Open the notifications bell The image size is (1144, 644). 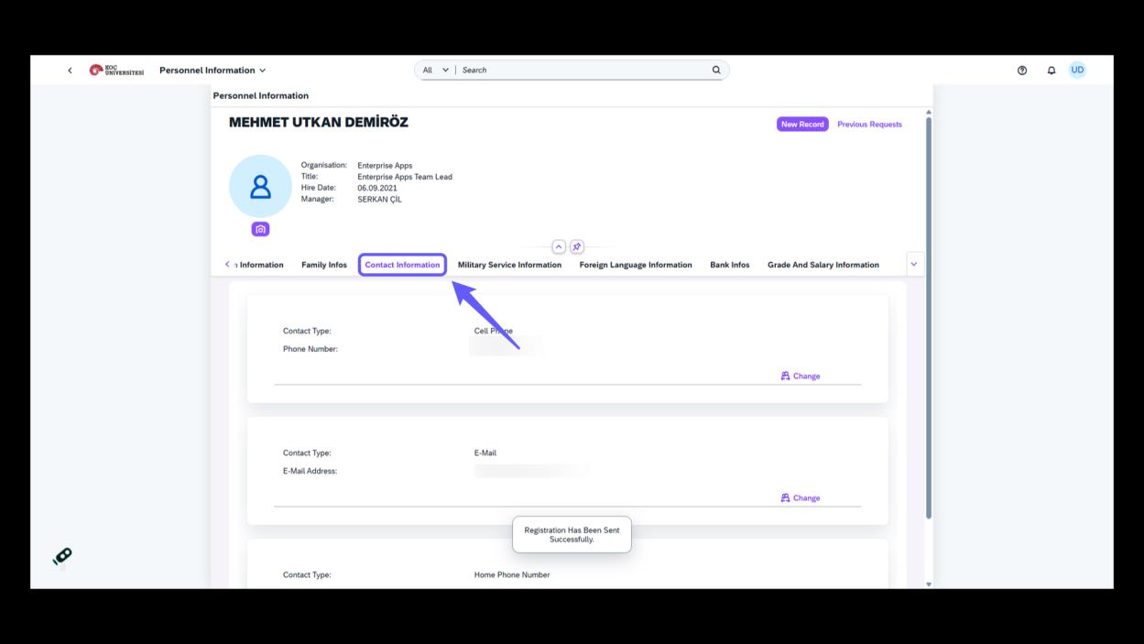1051,71
